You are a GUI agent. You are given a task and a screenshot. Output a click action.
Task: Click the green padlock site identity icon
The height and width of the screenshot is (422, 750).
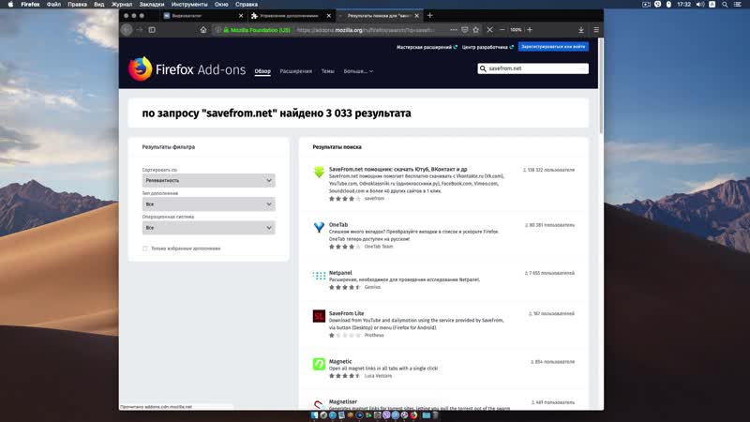226,30
